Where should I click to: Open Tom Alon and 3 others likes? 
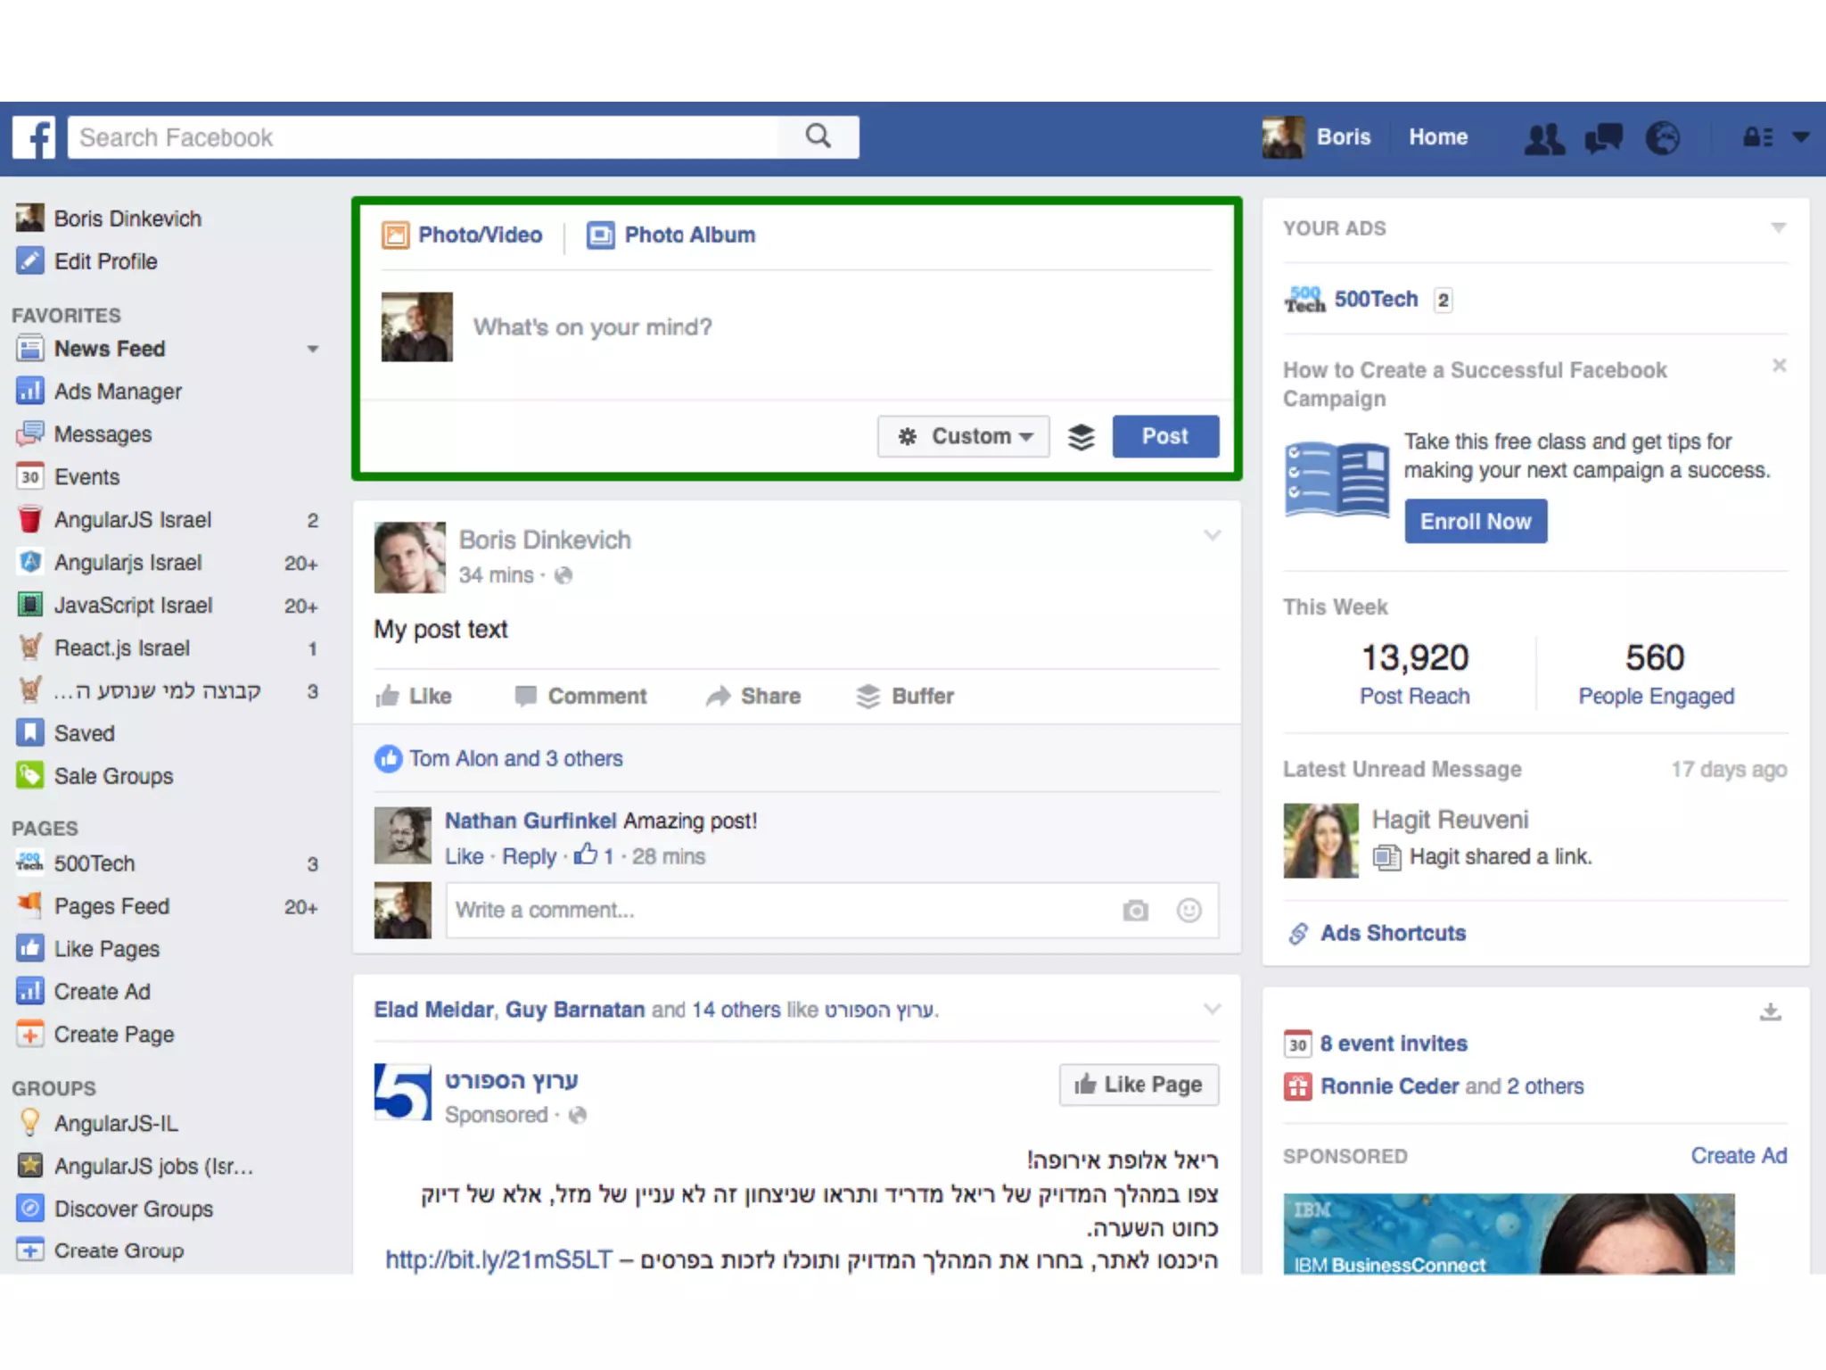[x=515, y=759]
